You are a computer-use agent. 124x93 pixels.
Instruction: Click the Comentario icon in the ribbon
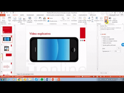[x=74, y=19]
